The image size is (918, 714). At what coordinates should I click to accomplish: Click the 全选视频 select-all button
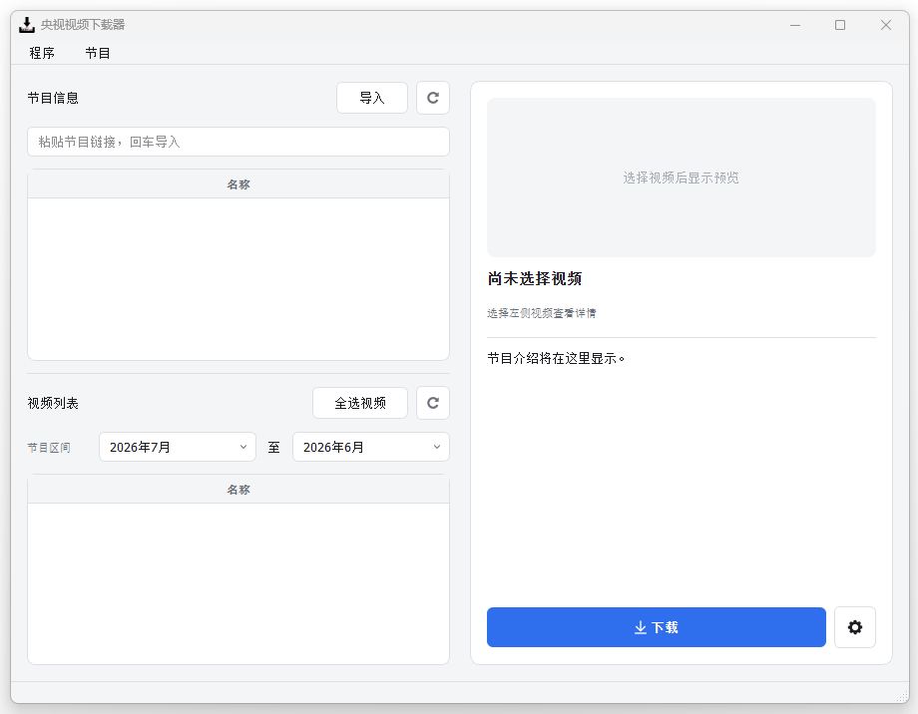click(360, 403)
